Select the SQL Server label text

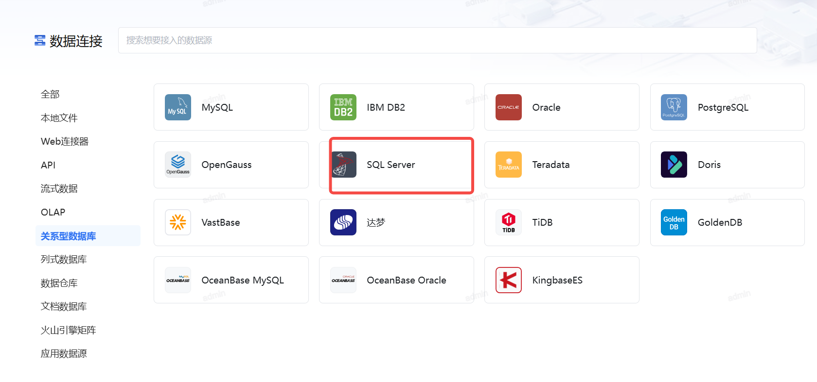(391, 165)
